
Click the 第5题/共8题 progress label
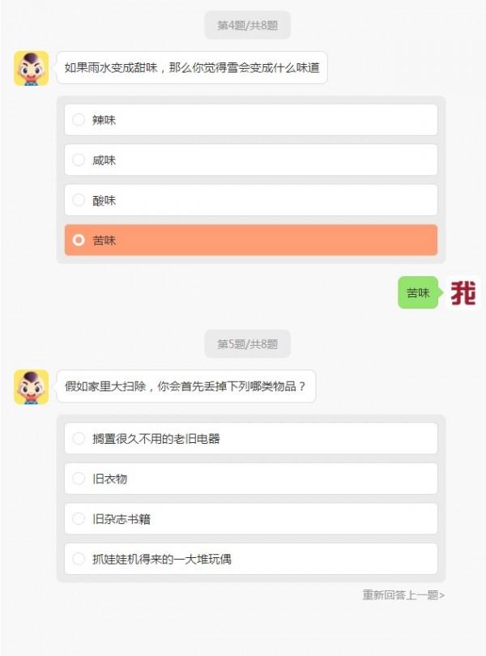tap(247, 344)
